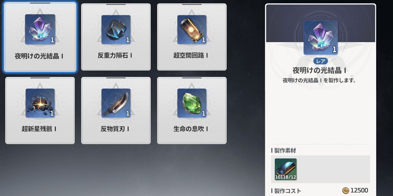The width and height of the screenshot is (393, 196).
Task: Open the crafting material thumbnail showing 10118/12
Action: pos(285,169)
